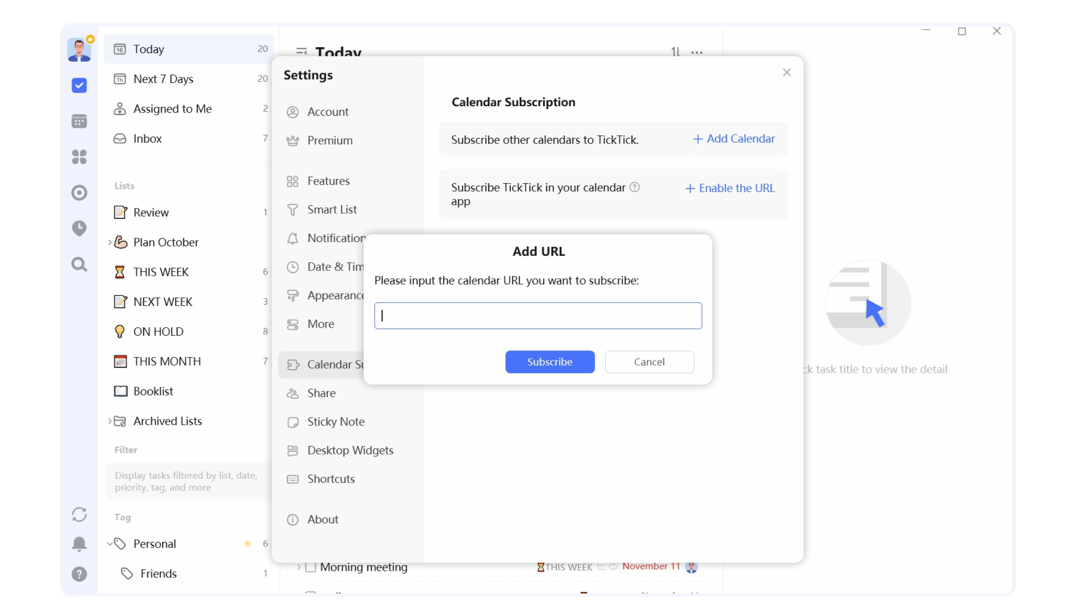Screen dimensions: 1076x614
Task: Open the Pomodoro focus icon
Action: pyautogui.click(x=79, y=193)
